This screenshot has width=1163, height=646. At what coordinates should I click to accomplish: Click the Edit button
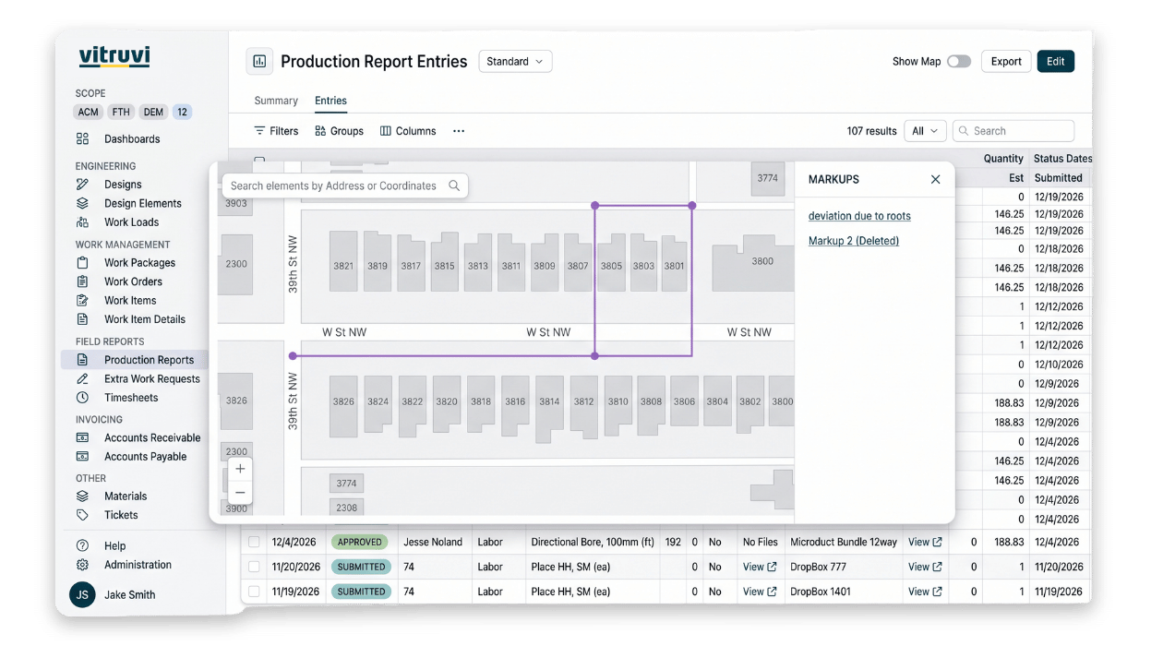pos(1056,62)
